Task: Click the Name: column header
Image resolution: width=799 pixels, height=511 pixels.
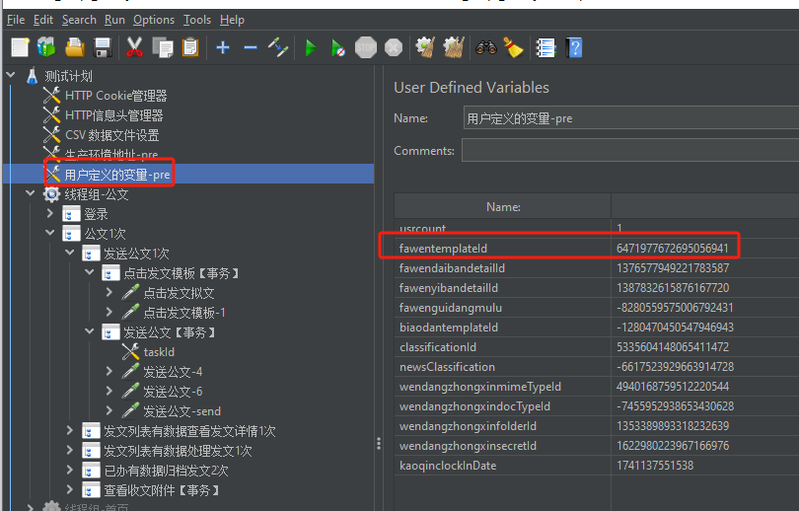Action: (x=503, y=207)
